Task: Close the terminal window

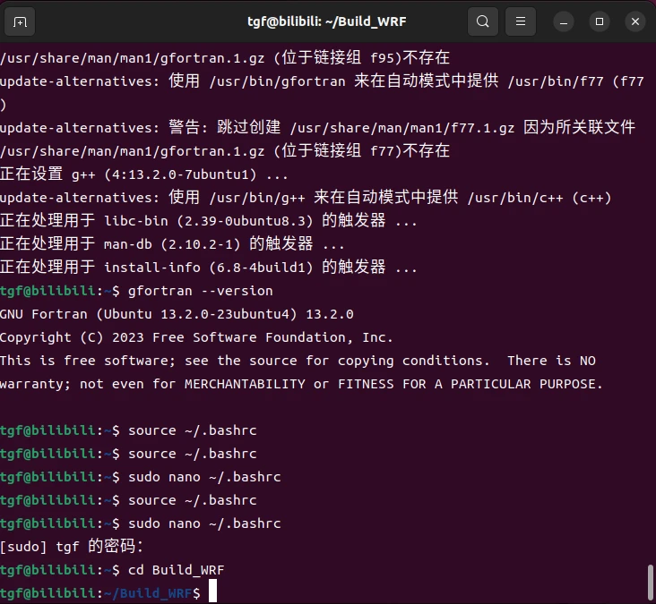Action: coord(634,21)
